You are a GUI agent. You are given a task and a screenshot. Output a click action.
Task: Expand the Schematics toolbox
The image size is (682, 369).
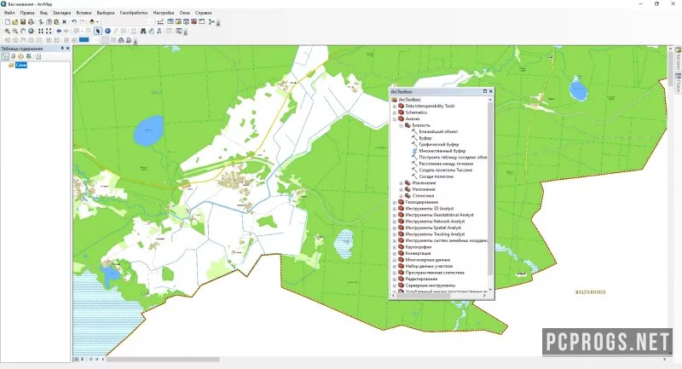click(x=395, y=112)
